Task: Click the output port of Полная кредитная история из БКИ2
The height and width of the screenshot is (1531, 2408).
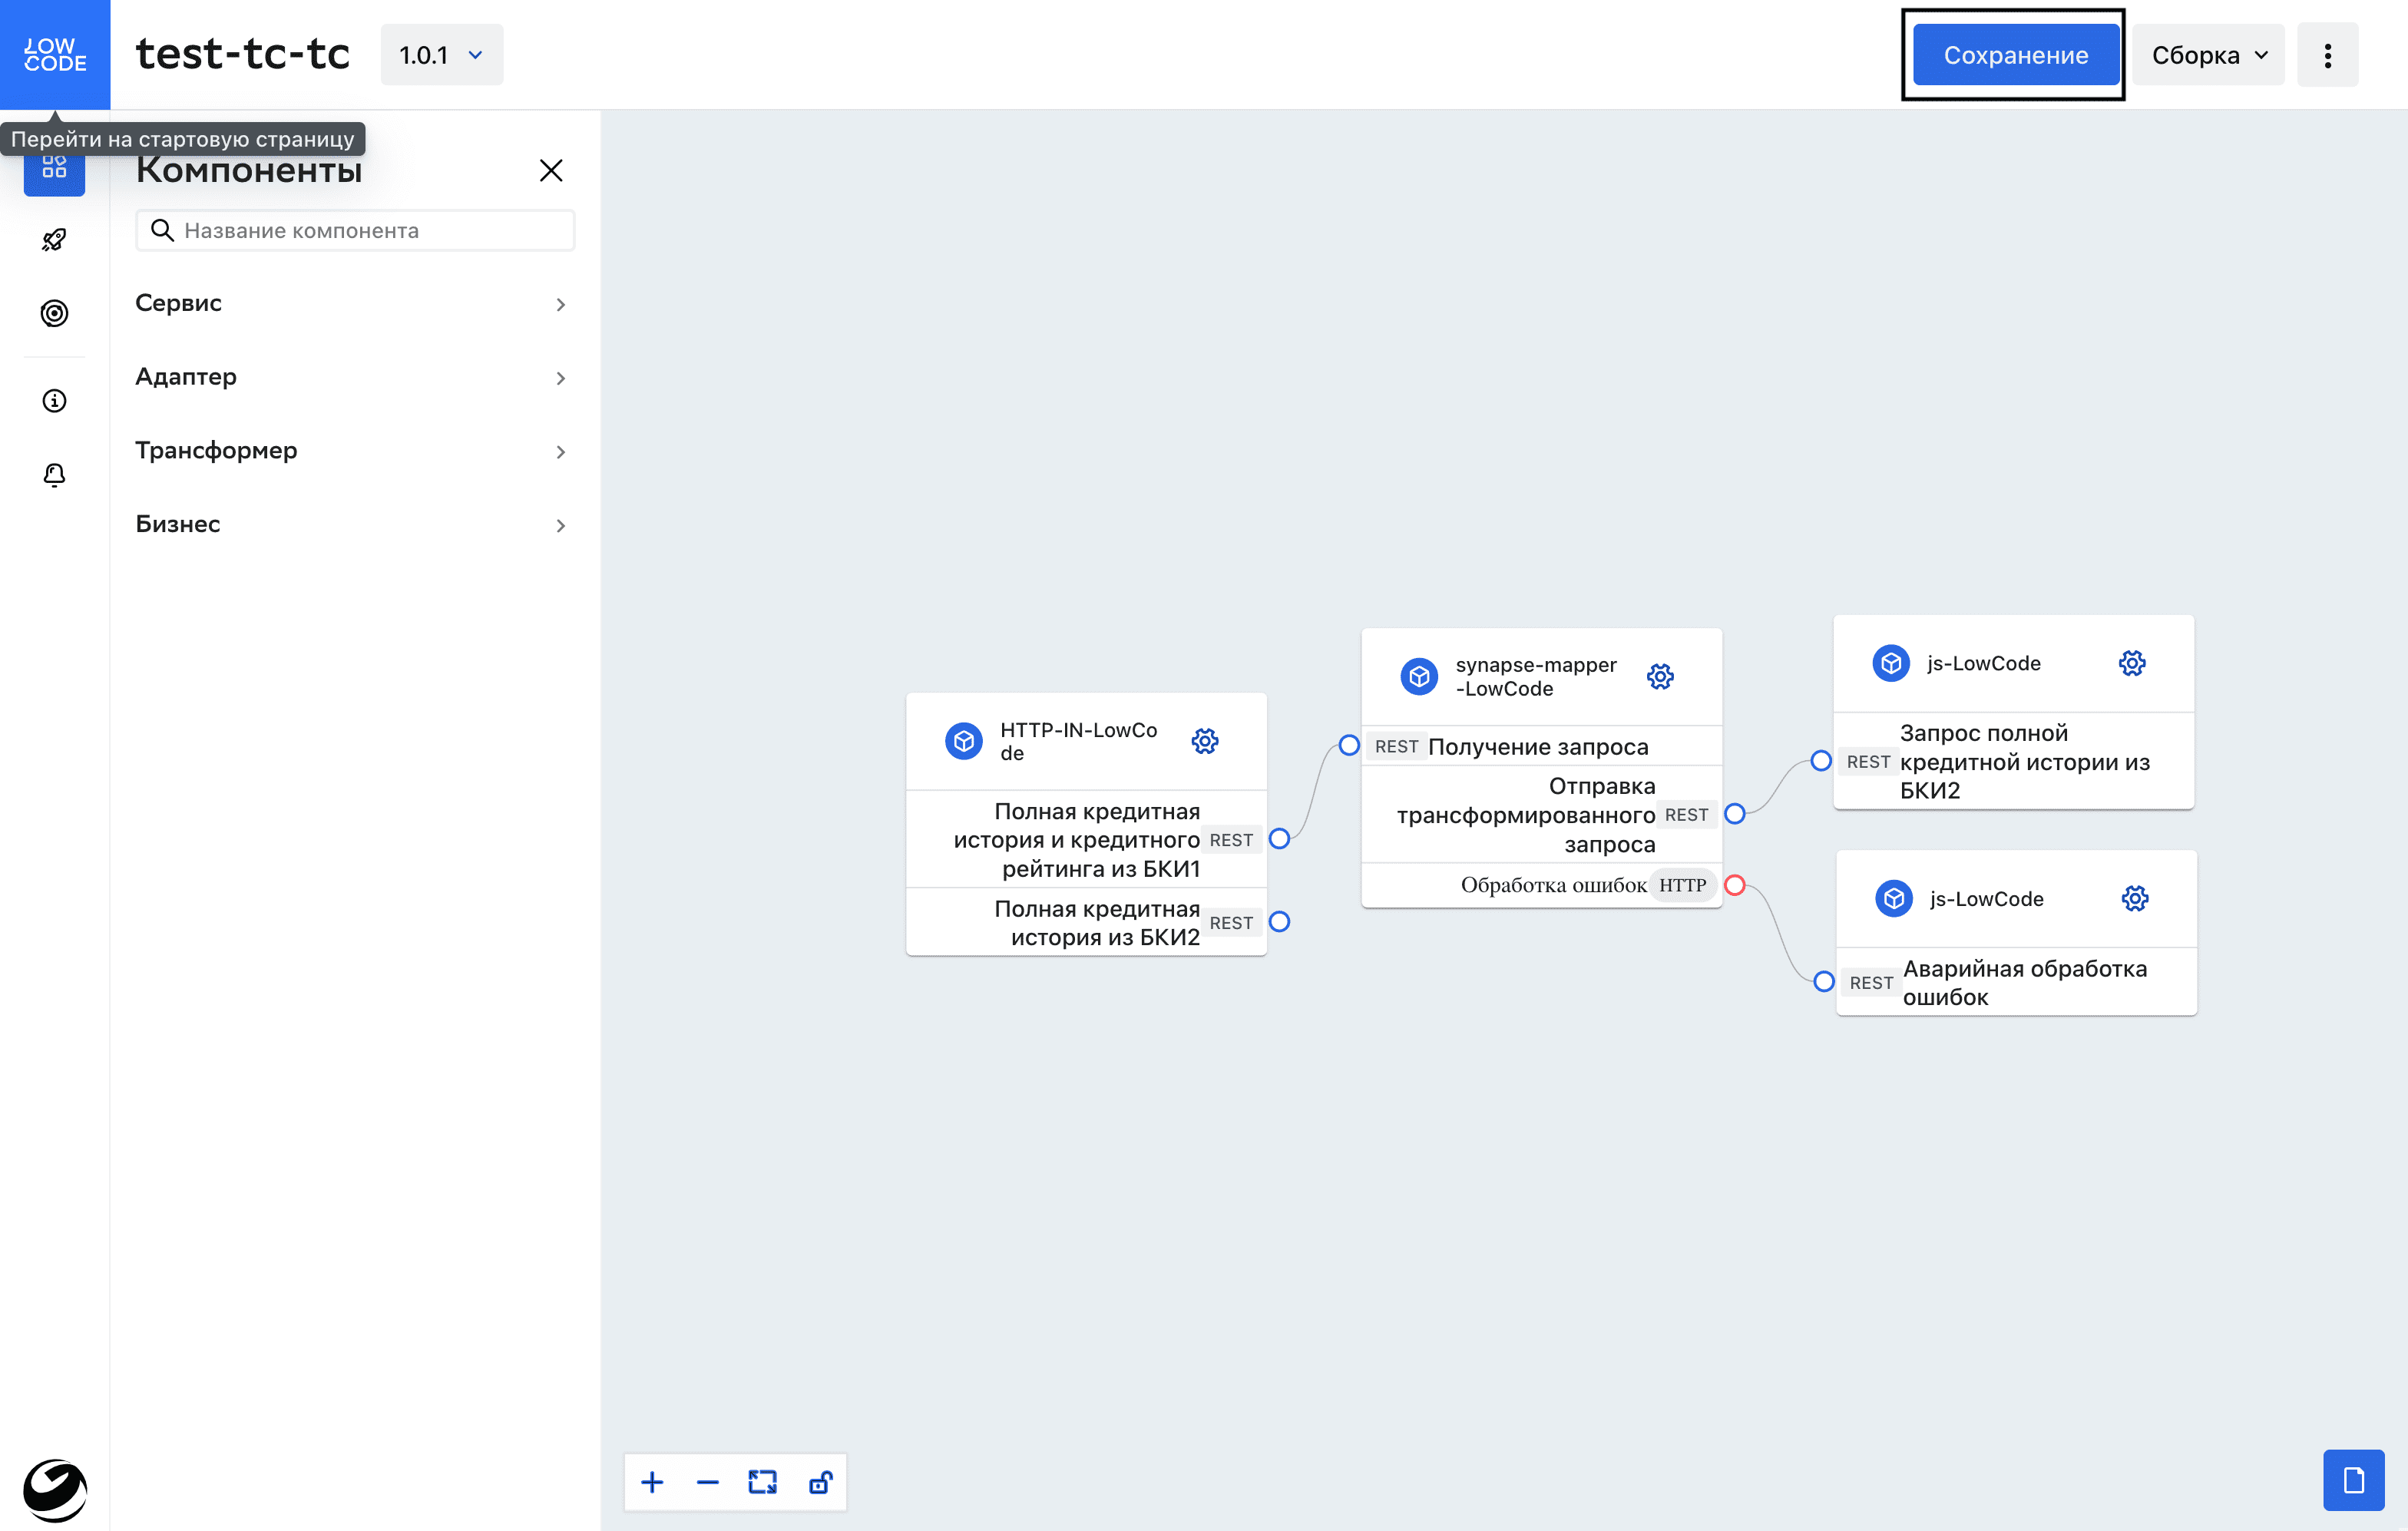Action: point(1279,922)
